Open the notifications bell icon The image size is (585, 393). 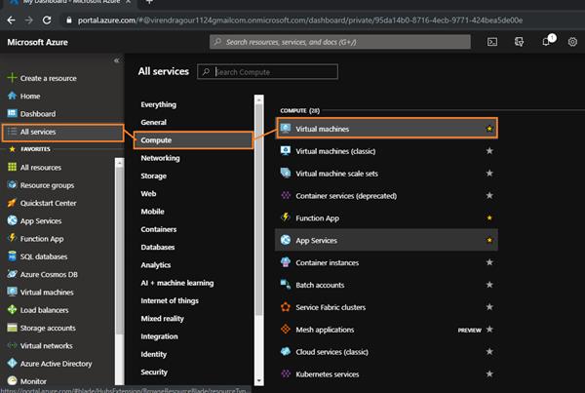547,43
